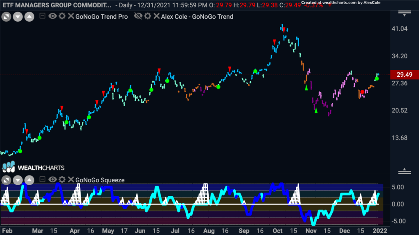This screenshot has height=235, width=419.
Task: Click the top price scale handle with down arrow
Action: (405, 13)
